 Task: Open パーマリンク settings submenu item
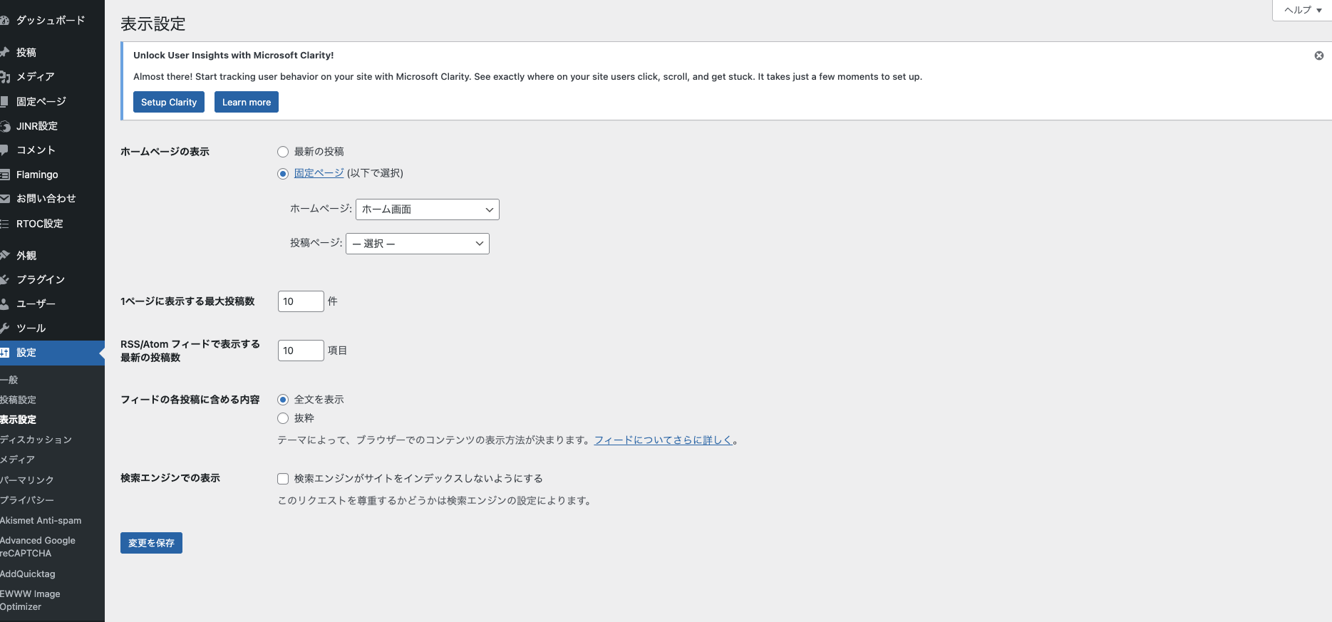tap(27, 480)
